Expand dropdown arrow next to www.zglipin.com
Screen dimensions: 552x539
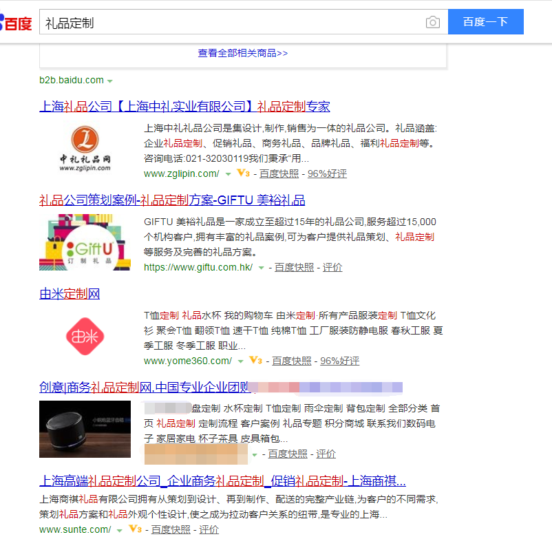click(x=228, y=174)
